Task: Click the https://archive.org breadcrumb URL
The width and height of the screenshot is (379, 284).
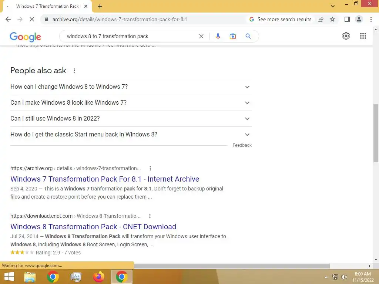Action: (31, 168)
